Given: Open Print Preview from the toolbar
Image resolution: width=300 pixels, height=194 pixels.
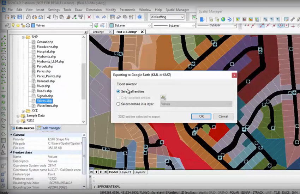Looking at the screenshot, I should [x=28, y=17].
